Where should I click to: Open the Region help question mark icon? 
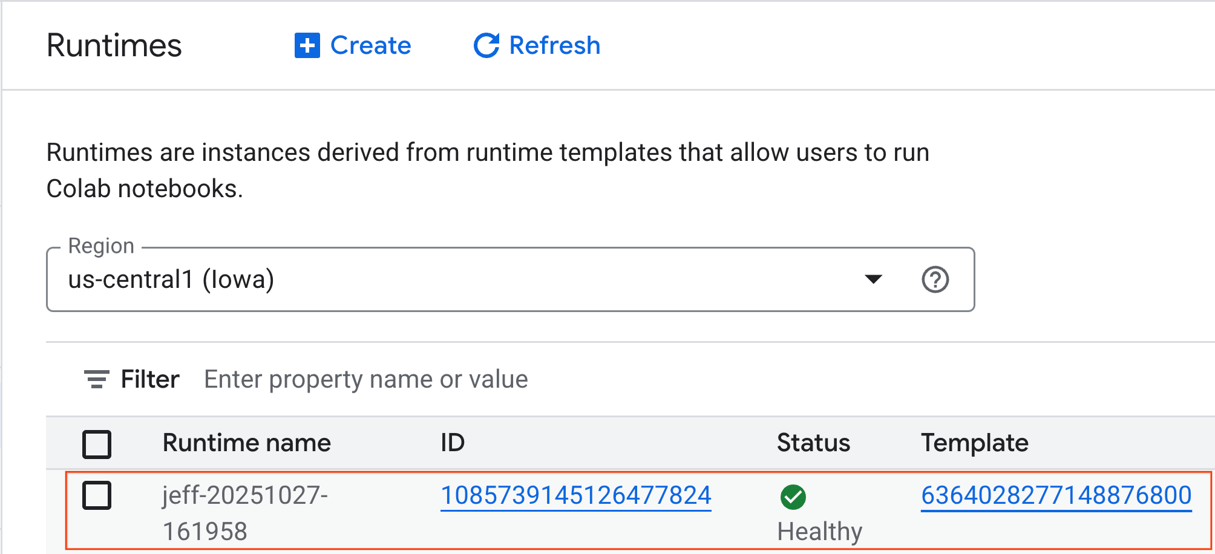935,279
